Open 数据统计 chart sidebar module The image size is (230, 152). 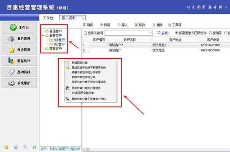[x=19, y=61]
